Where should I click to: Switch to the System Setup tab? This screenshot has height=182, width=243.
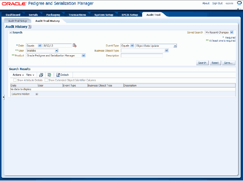104,15
